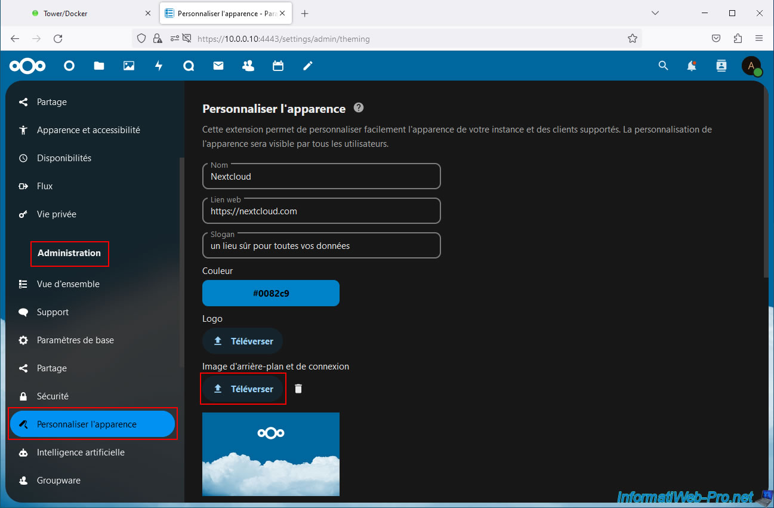Open the Firefox list all tabs chevron
The image size is (774, 508).
pos(655,13)
